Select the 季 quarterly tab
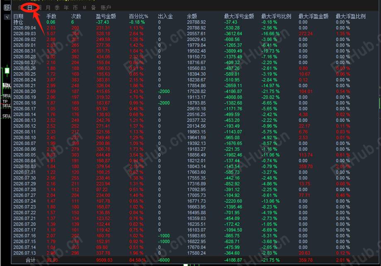This screenshot has height=266, width=381. tap(57, 8)
